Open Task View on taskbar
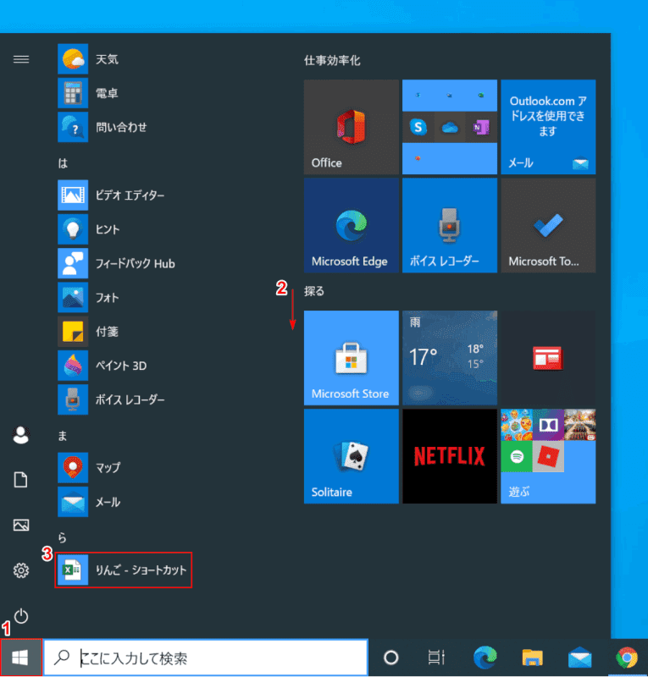Viewport: 648px width, 677px height. click(436, 658)
